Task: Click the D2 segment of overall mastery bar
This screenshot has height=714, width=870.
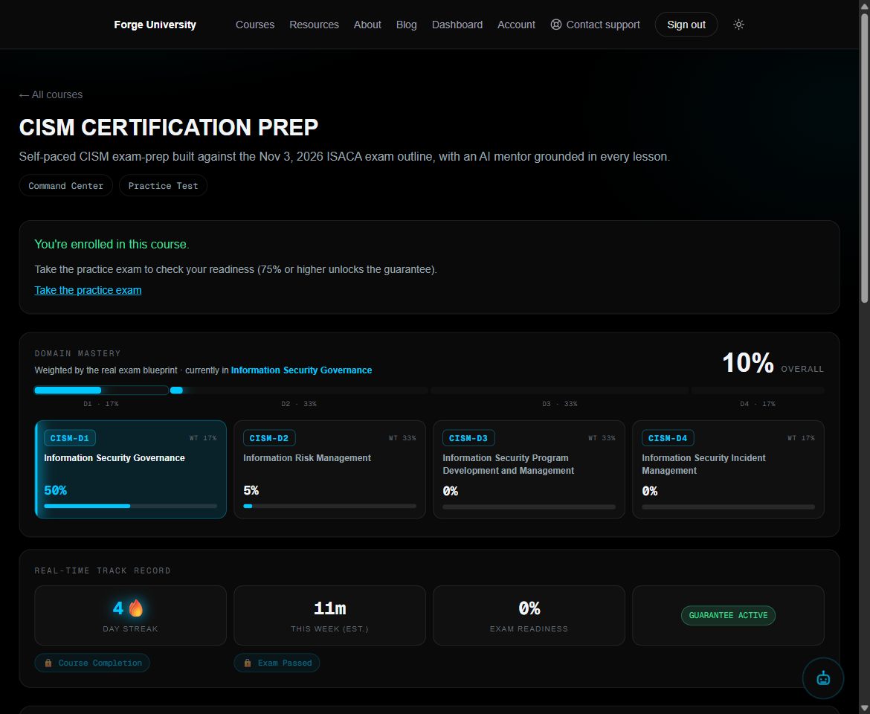Action: click(x=299, y=390)
